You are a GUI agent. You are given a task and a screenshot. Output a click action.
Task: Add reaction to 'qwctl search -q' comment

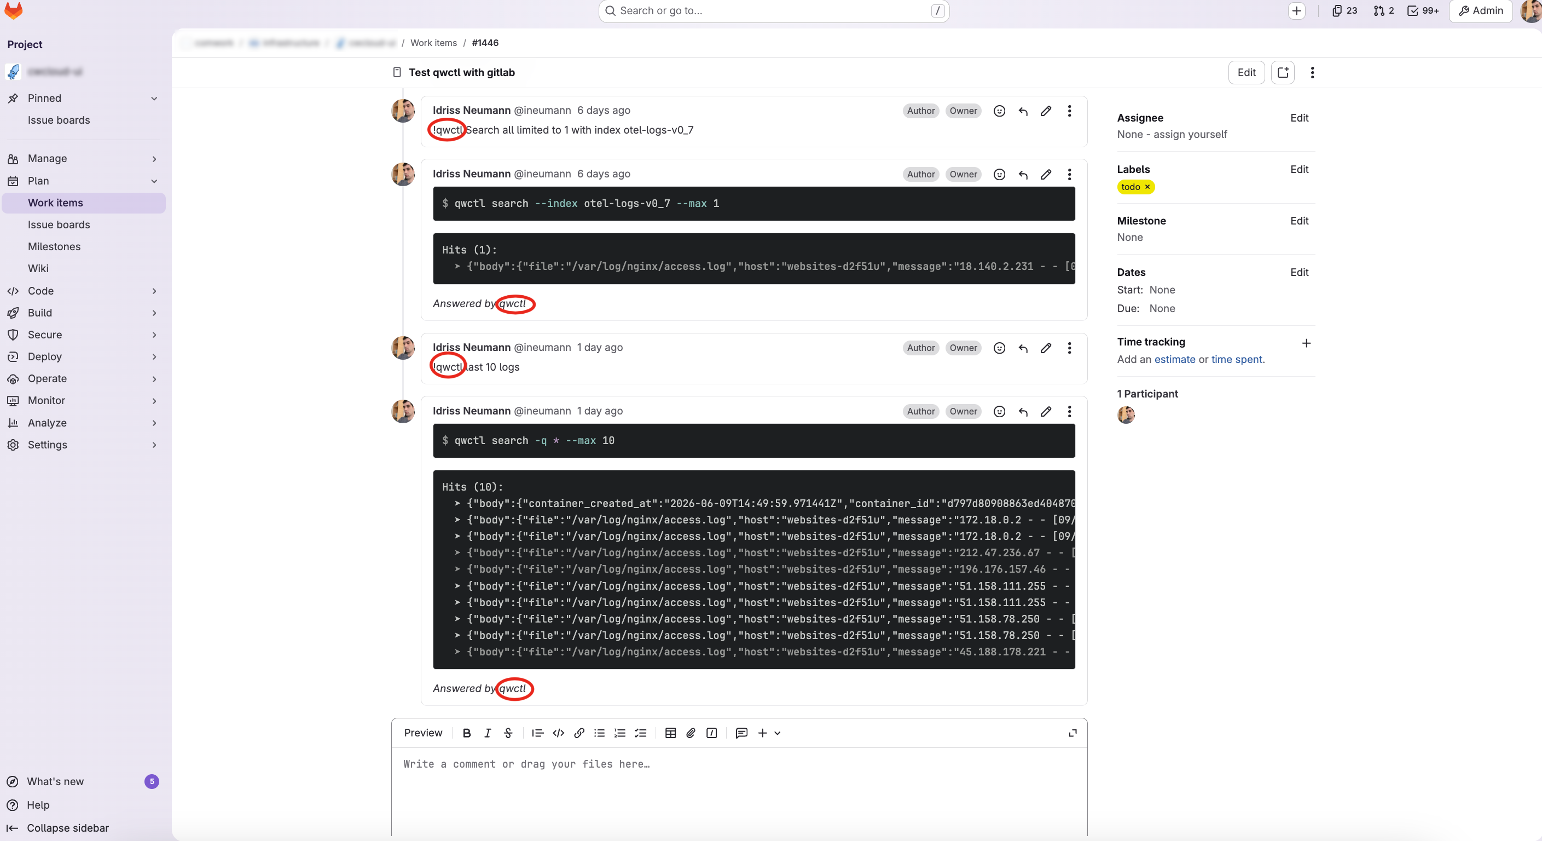(999, 412)
